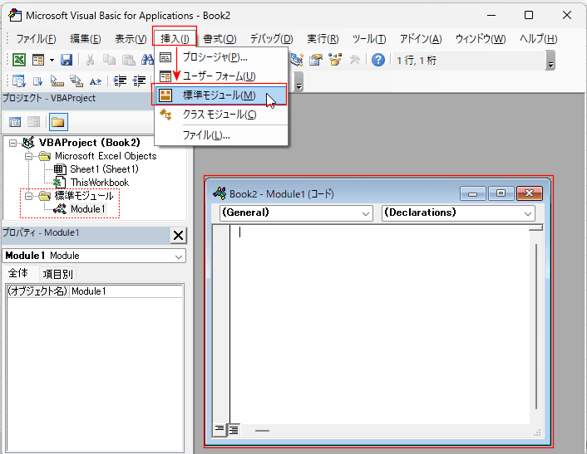Select the 項目別 tab in Properties
Screen dimensions: 587x454
(x=57, y=274)
